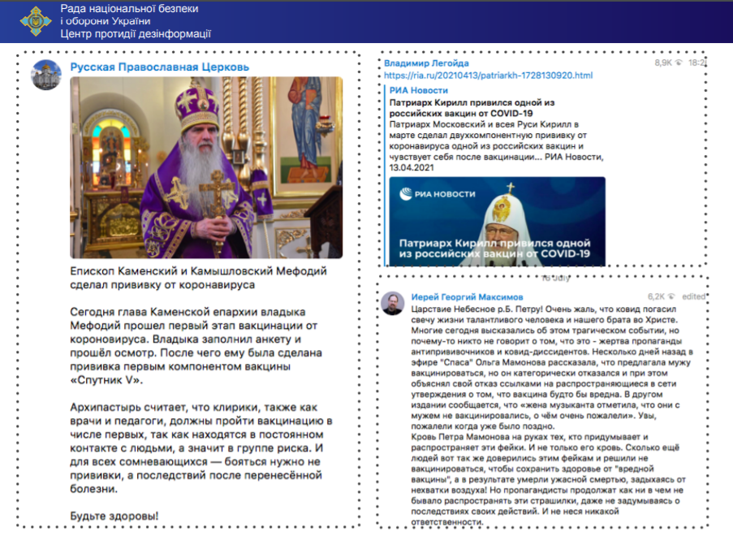Image resolution: width=733 pixels, height=536 pixels.
Task: Click the date '13.04.2021' in the article snippet
Action: [x=412, y=168]
